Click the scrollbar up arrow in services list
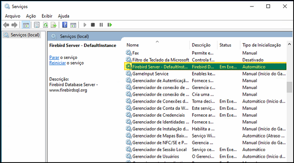The width and height of the screenshot is (294, 163). click(289, 44)
